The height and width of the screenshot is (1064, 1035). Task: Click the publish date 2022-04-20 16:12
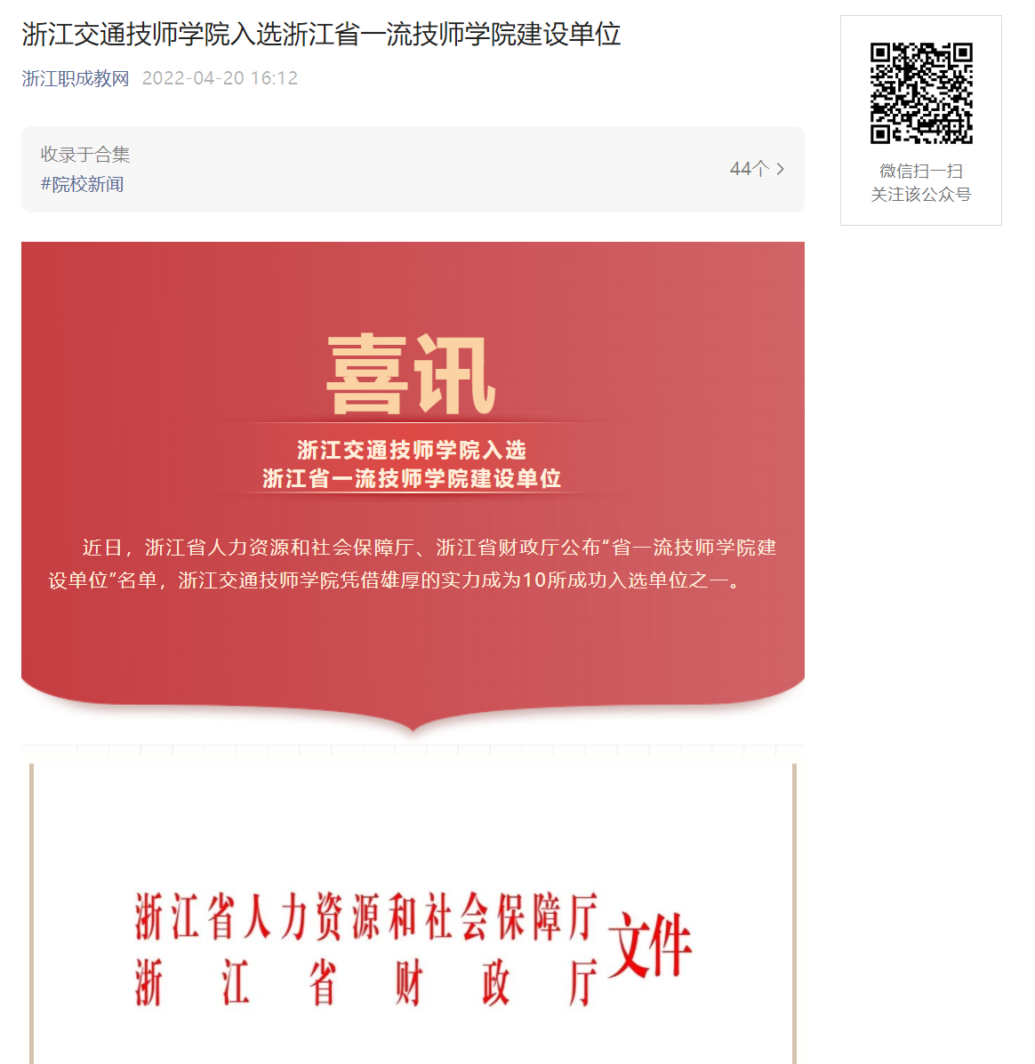click(x=220, y=78)
